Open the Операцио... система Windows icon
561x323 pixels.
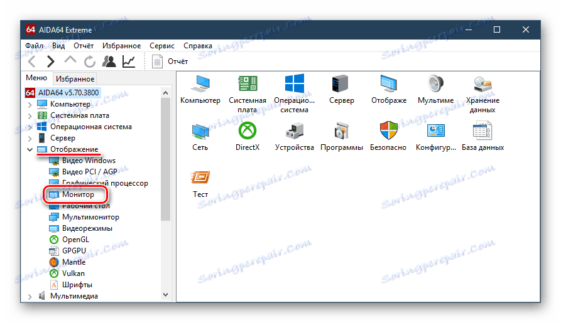point(295,93)
